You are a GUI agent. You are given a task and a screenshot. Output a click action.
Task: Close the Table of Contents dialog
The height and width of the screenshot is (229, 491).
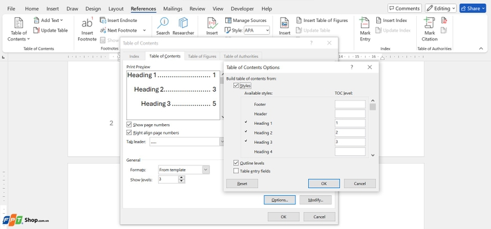point(329,43)
